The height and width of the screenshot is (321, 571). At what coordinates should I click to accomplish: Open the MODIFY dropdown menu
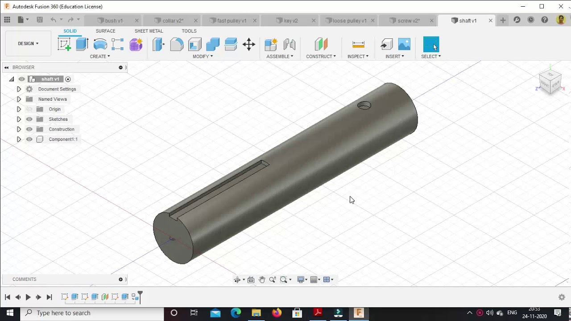[203, 57]
